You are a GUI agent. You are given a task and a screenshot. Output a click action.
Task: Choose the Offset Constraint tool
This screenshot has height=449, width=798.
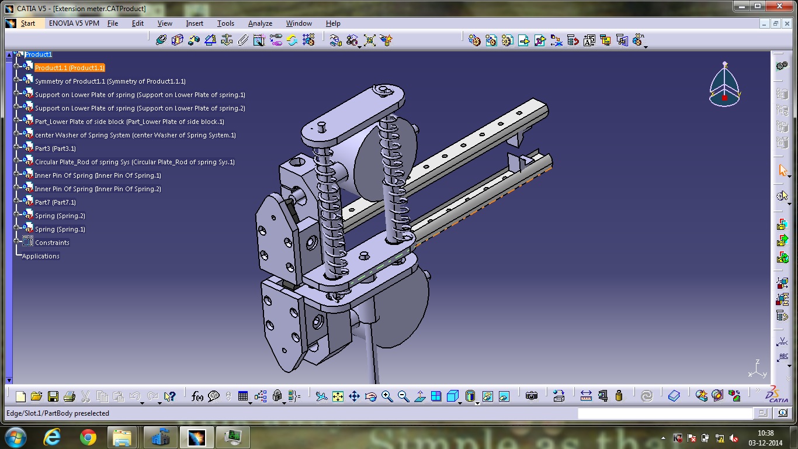(194, 40)
